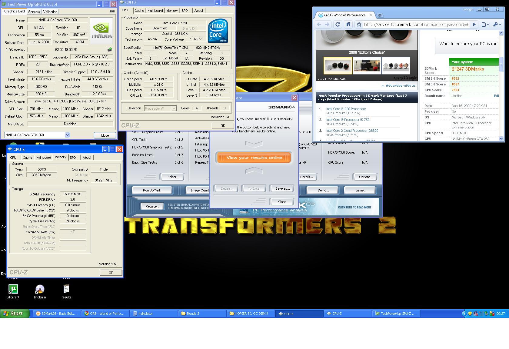Click the Chrome address bar URL field
This screenshot has width=509, height=349.
(x=416, y=25)
